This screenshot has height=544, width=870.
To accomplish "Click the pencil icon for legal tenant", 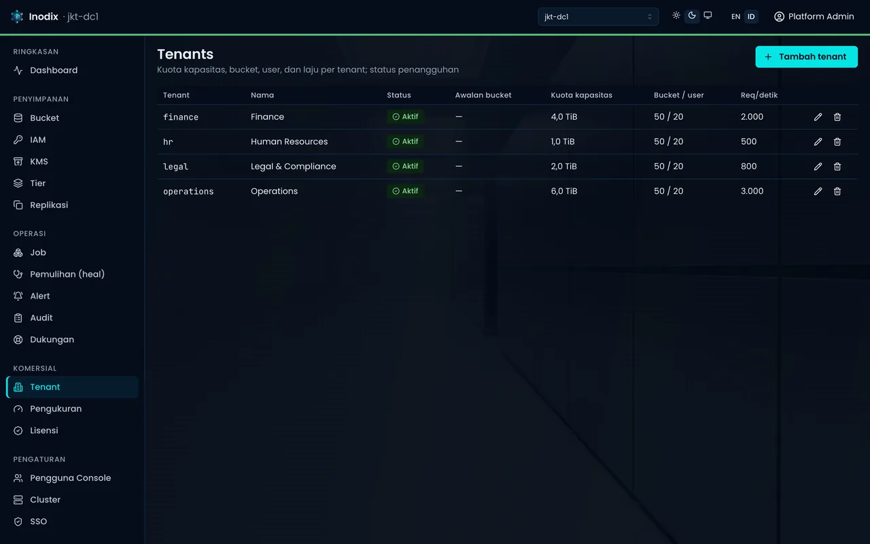I will (x=818, y=167).
